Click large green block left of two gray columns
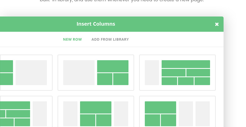The width and height of the screenshot is (246, 127). coord(160,107)
